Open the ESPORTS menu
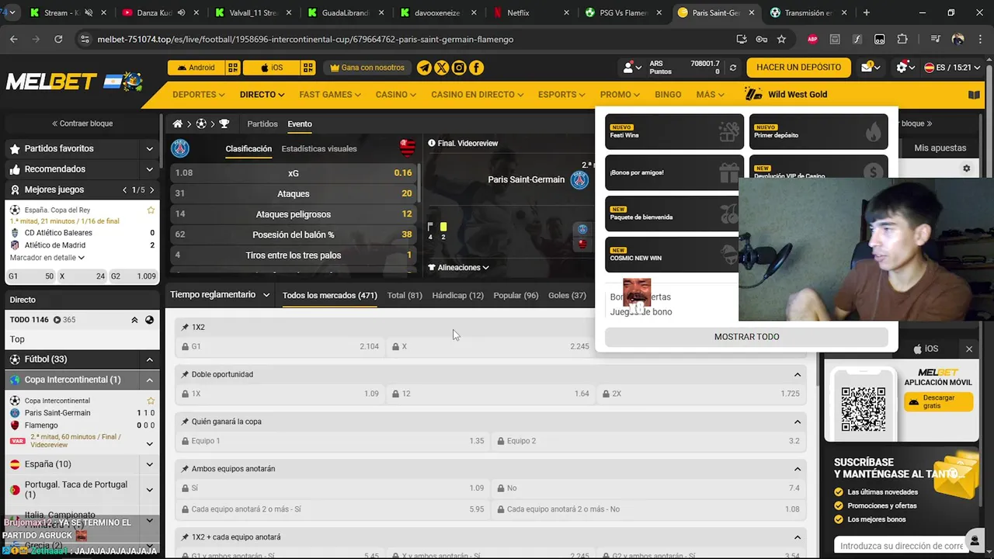 pos(561,95)
